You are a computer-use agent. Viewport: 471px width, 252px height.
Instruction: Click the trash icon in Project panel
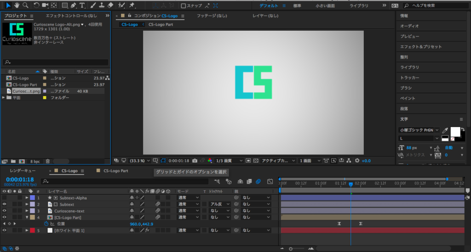[x=47, y=161]
